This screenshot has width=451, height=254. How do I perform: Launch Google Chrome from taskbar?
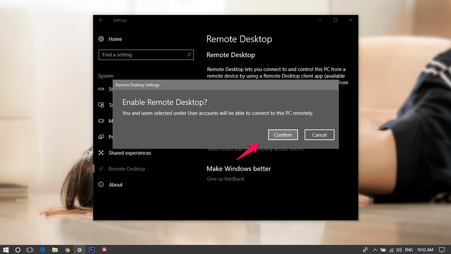[x=67, y=250]
